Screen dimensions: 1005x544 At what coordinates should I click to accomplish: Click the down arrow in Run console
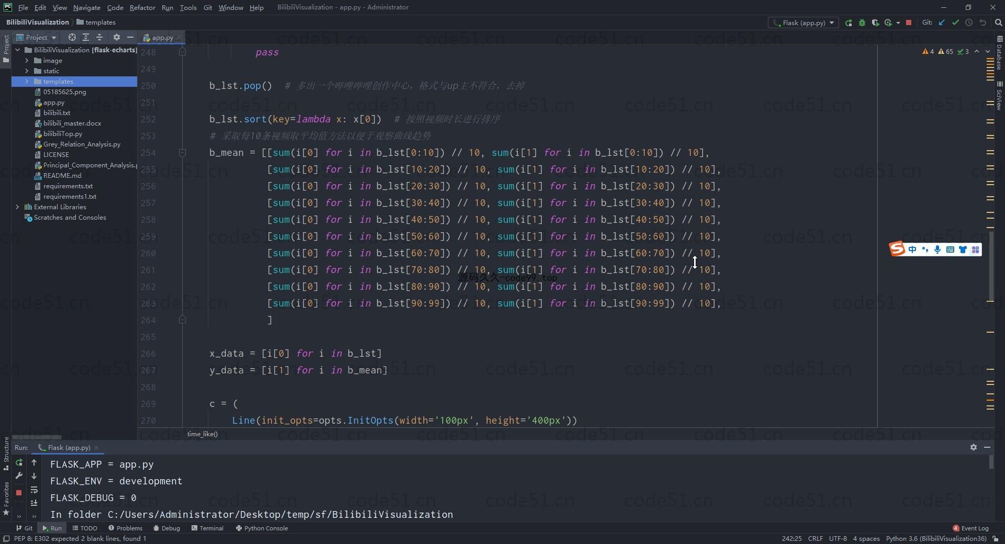[34, 476]
